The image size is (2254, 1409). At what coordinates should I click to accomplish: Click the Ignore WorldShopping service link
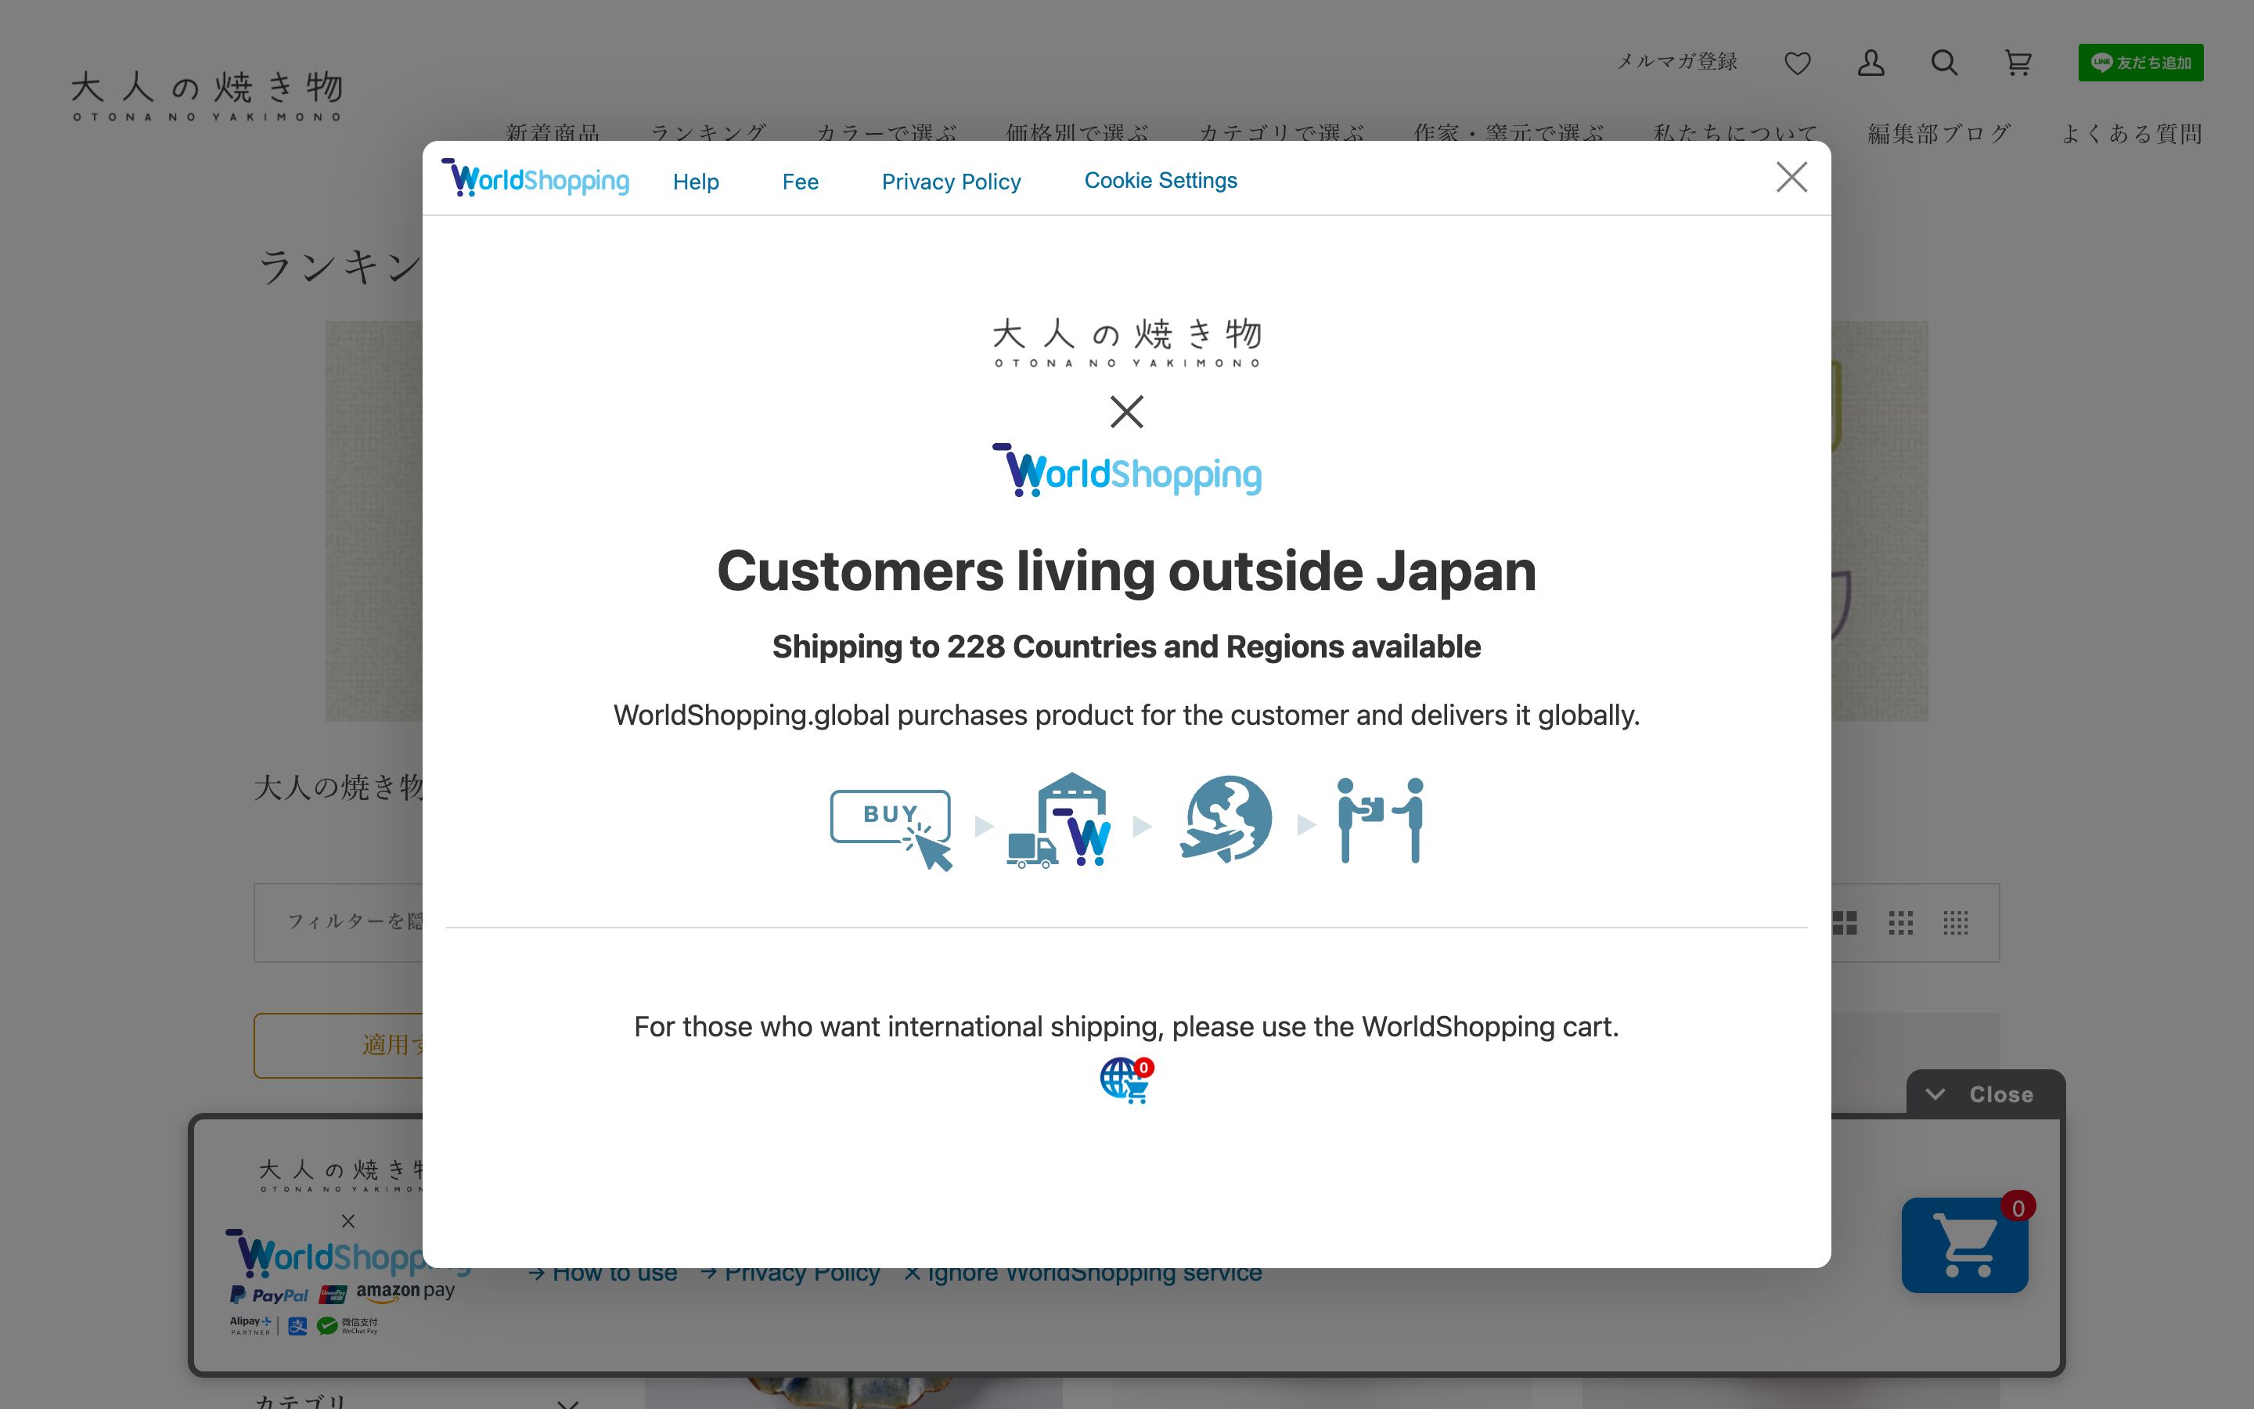1084,1271
